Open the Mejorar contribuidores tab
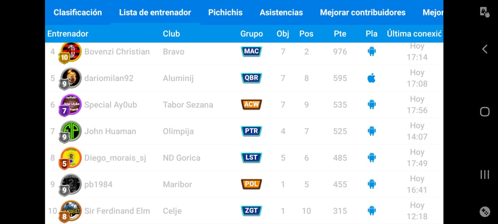 (x=363, y=12)
